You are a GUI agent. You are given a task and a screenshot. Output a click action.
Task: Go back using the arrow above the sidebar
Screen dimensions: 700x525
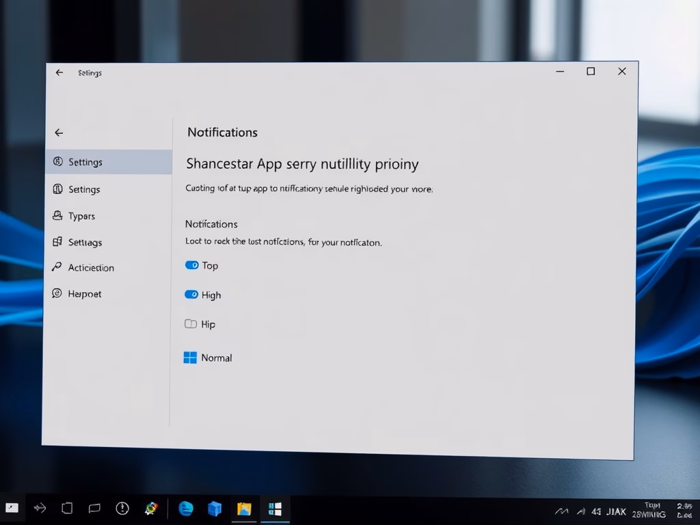59,133
